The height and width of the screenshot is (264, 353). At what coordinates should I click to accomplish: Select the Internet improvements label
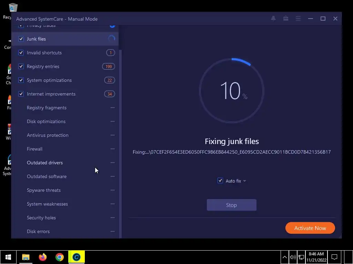coord(51,94)
